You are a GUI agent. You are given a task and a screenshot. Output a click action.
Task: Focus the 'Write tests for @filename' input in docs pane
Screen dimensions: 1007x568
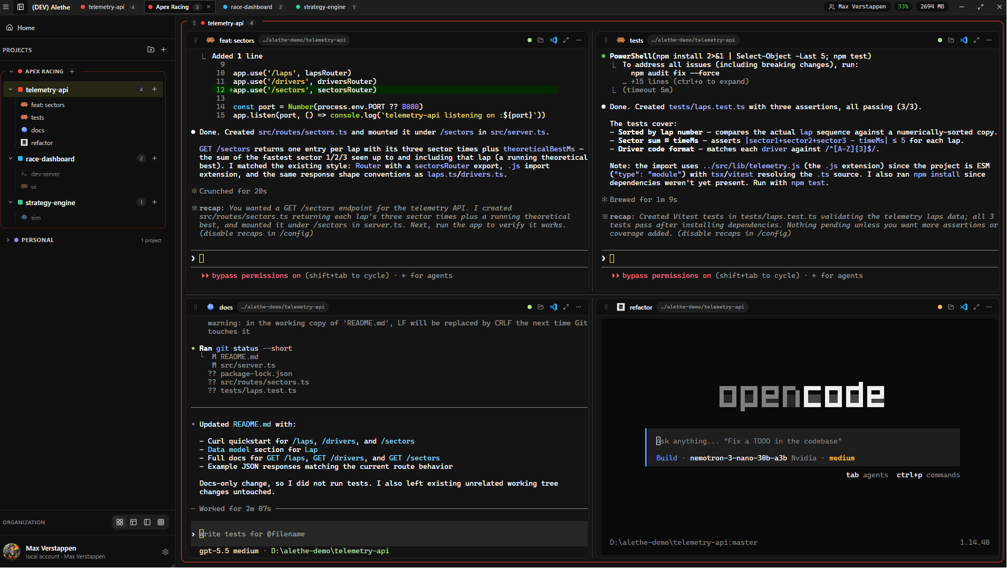point(389,534)
